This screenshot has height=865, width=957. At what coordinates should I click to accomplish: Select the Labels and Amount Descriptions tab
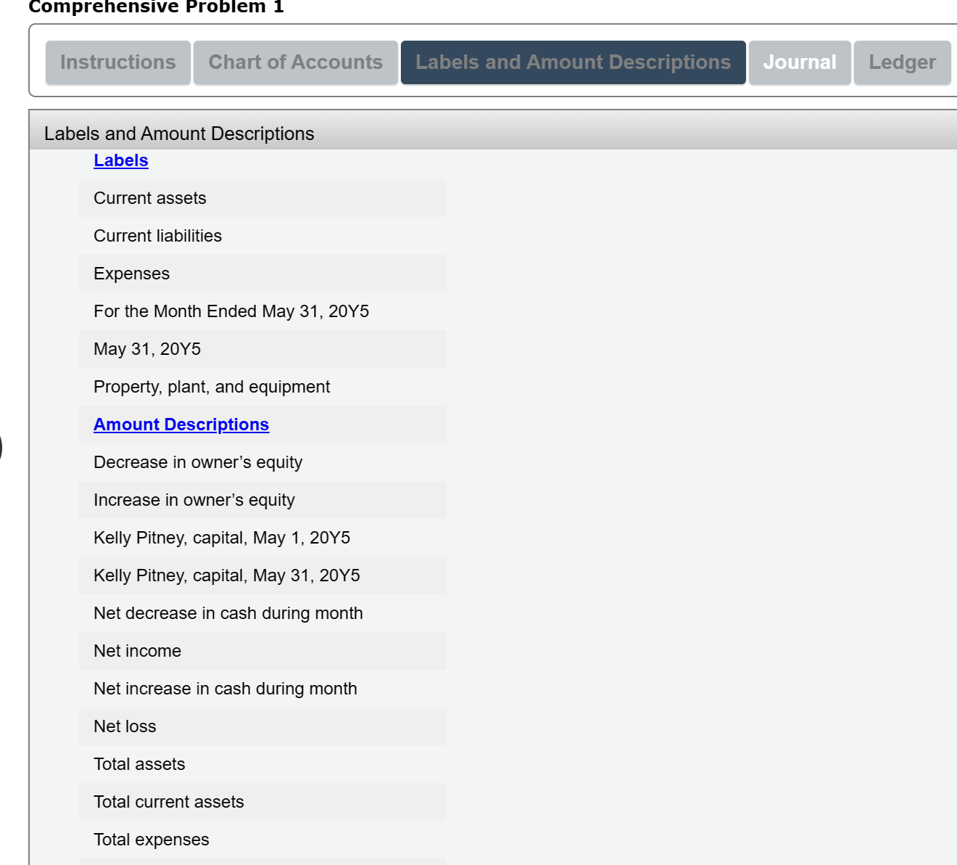tap(572, 62)
